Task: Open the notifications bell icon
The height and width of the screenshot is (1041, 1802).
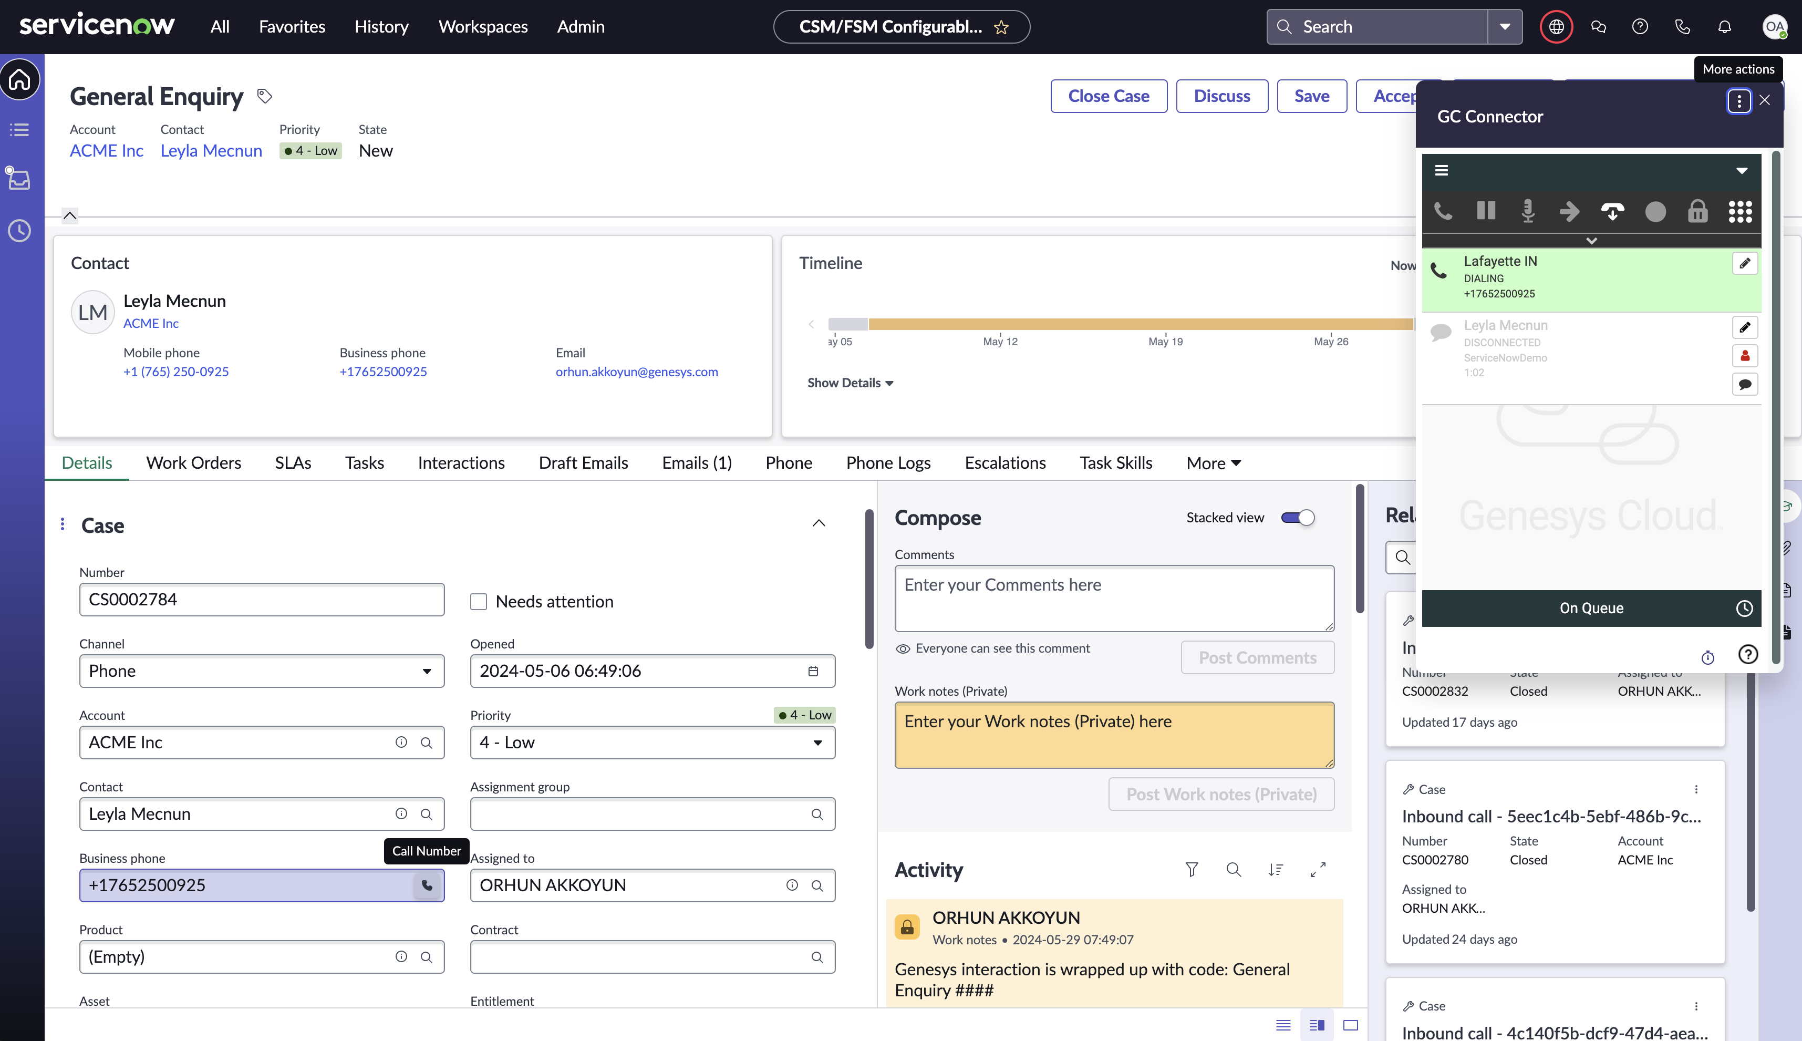Action: pyautogui.click(x=1724, y=26)
